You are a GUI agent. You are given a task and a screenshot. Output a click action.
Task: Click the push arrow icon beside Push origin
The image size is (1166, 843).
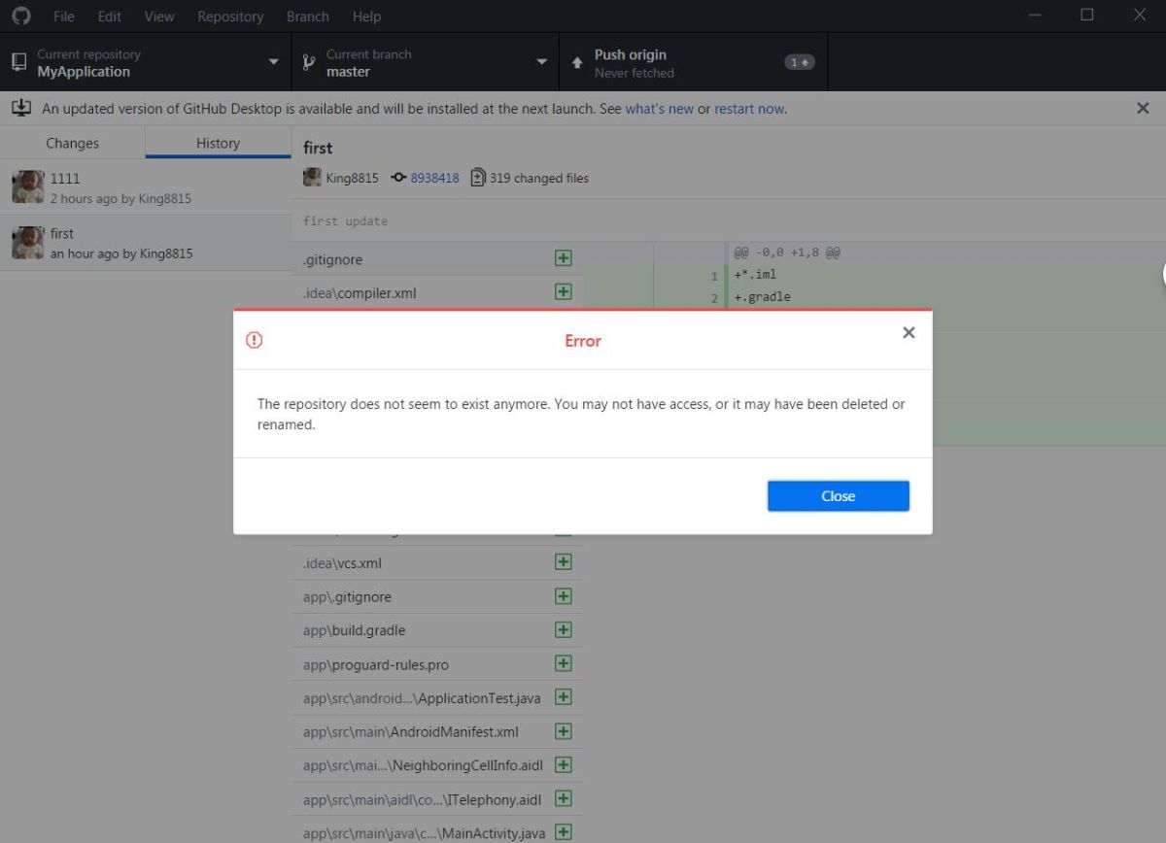(x=577, y=62)
